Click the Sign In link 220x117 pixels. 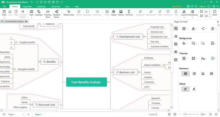click(x=202, y=6)
